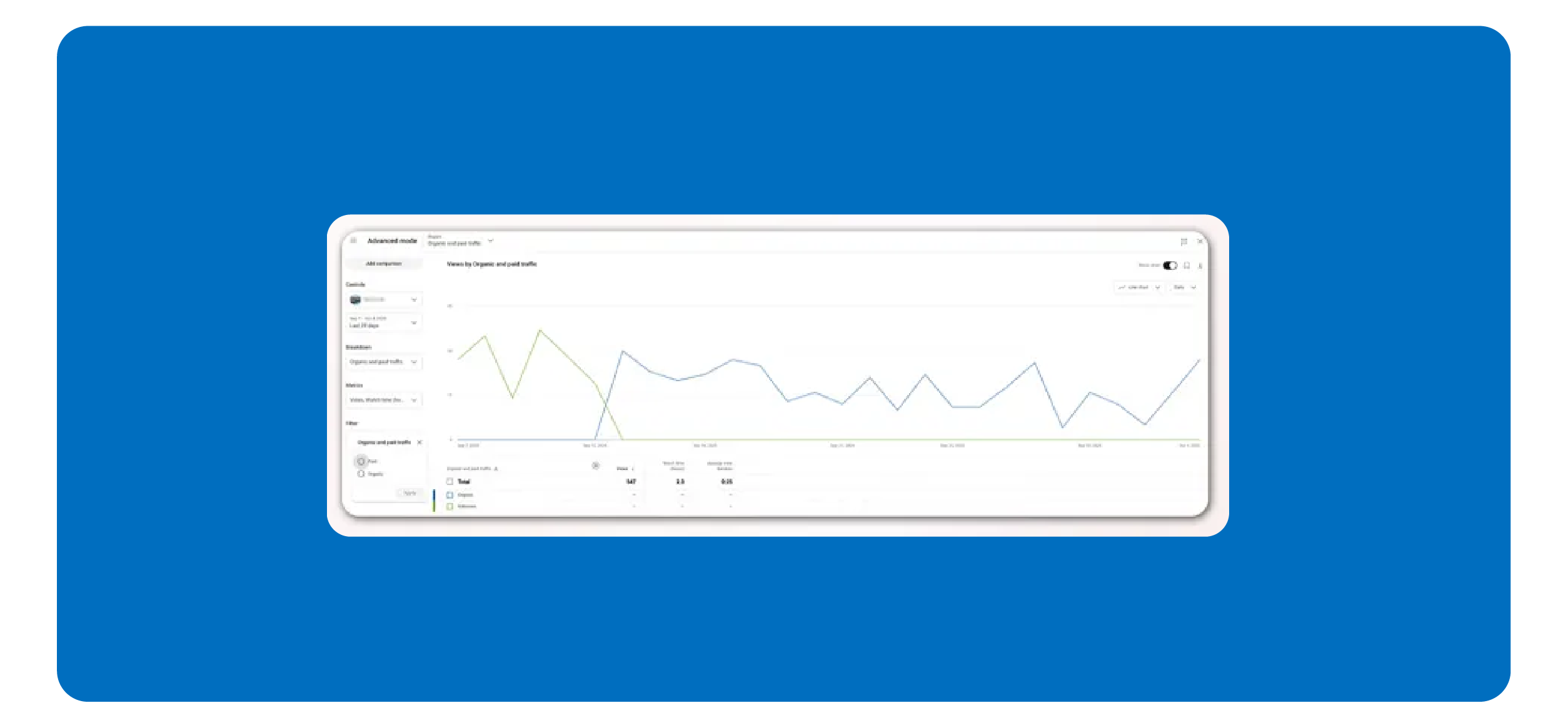This screenshot has width=1563, height=728.
Task: Check the Total row checkbox
Action: (x=450, y=482)
